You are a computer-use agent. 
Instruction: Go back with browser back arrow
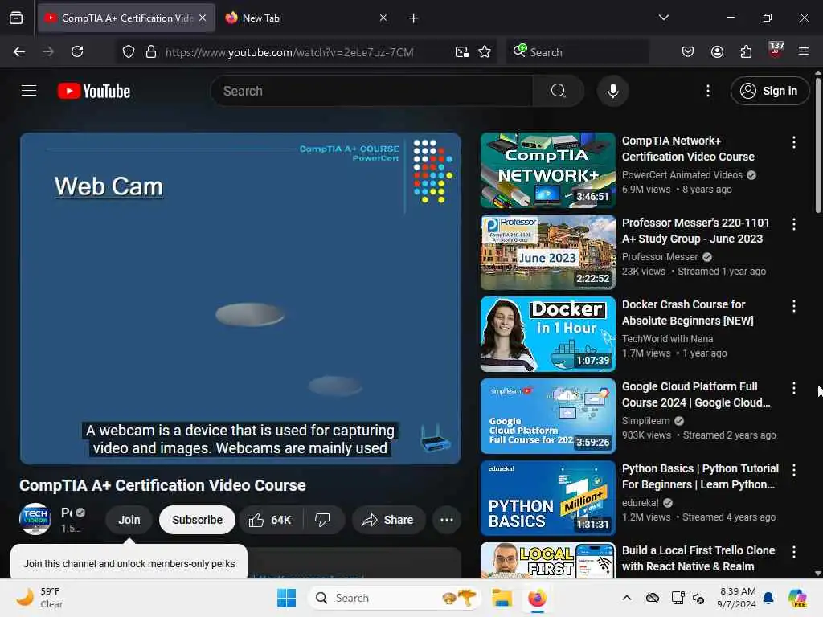19,51
